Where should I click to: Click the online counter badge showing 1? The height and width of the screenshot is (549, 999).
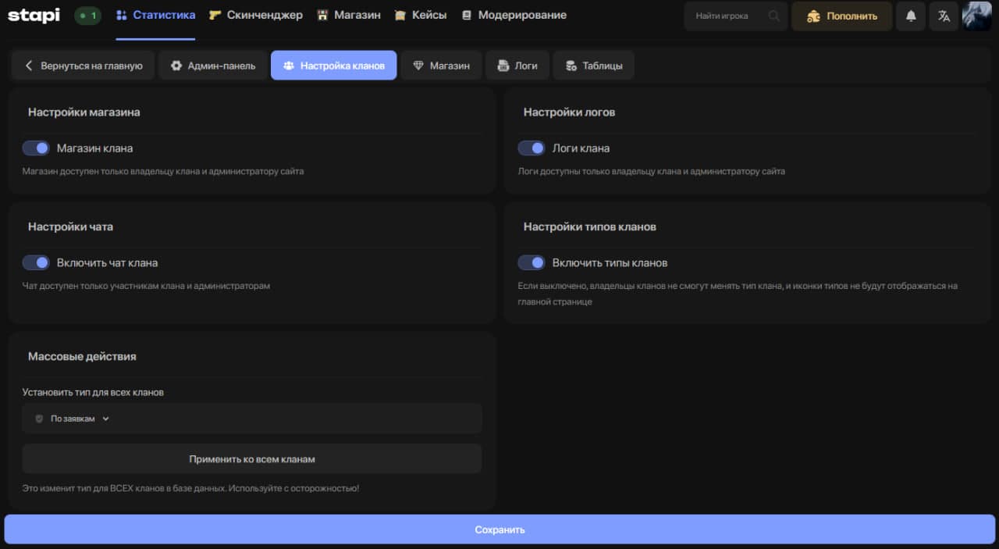pos(87,16)
